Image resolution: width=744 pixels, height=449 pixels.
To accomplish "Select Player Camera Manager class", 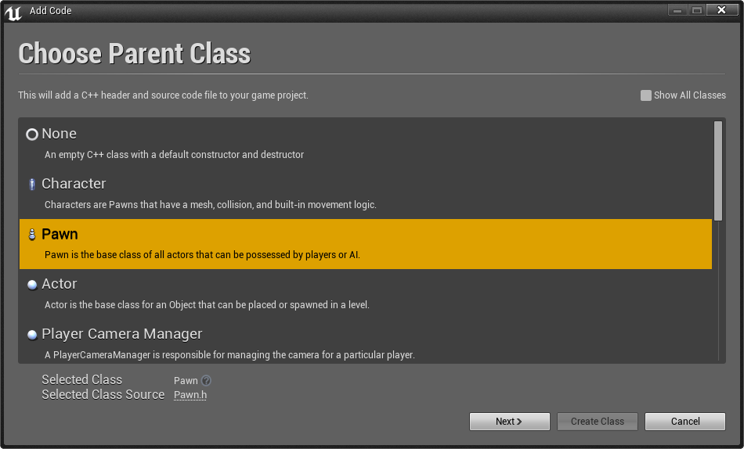I will click(366, 343).
